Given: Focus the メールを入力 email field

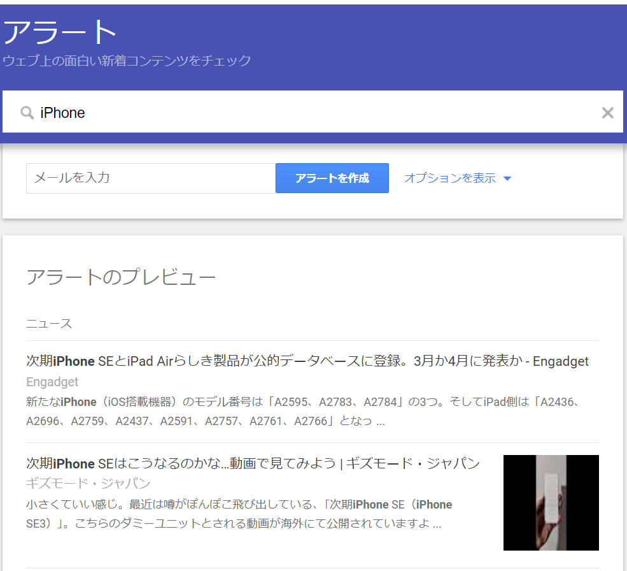Looking at the screenshot, I should point(151,178).
